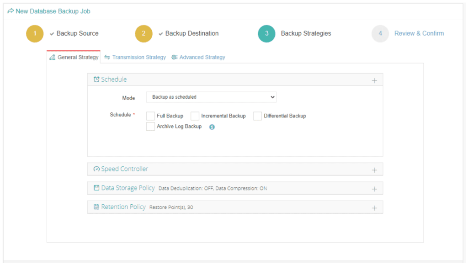This screenshot has height=265, width=468.
Task: Click the Retention Policy calendar icon
Action: [x=96, y=207]
